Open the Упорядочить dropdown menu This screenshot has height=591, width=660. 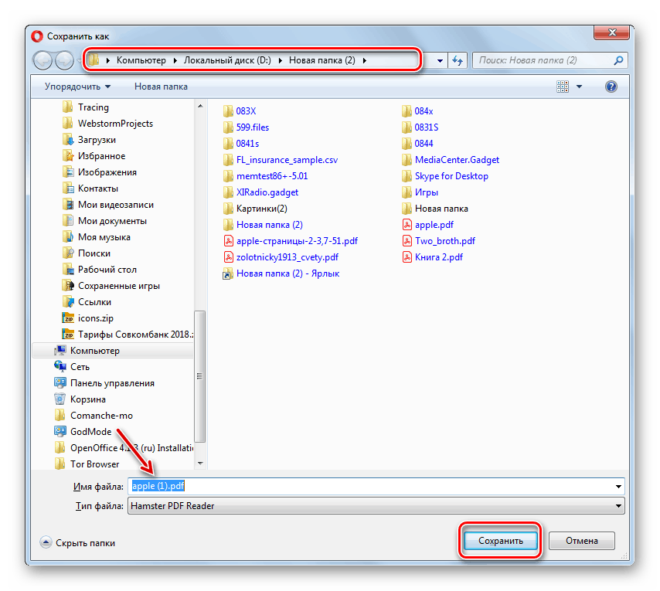point(77,87)
